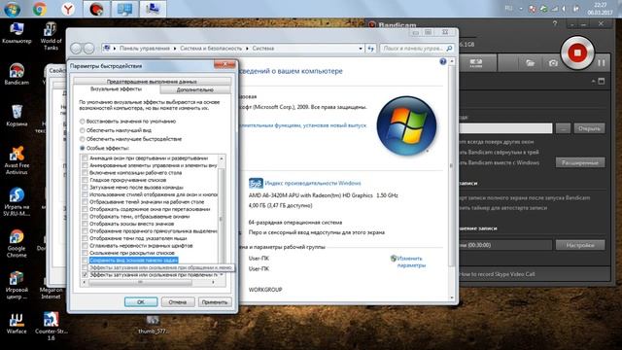Click Bandicam's browse button with three dots
The height and width of the screenshot is (350, 622).
(563, 128)
